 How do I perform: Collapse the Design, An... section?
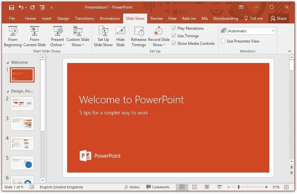(8, 91)
